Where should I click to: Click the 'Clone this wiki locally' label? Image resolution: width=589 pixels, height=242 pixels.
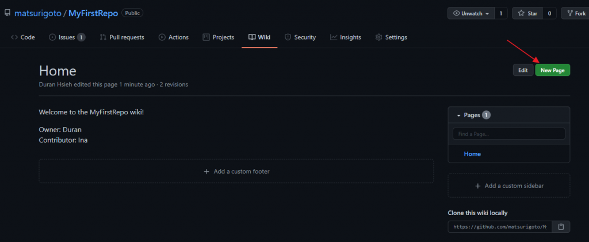click(477, 213)
